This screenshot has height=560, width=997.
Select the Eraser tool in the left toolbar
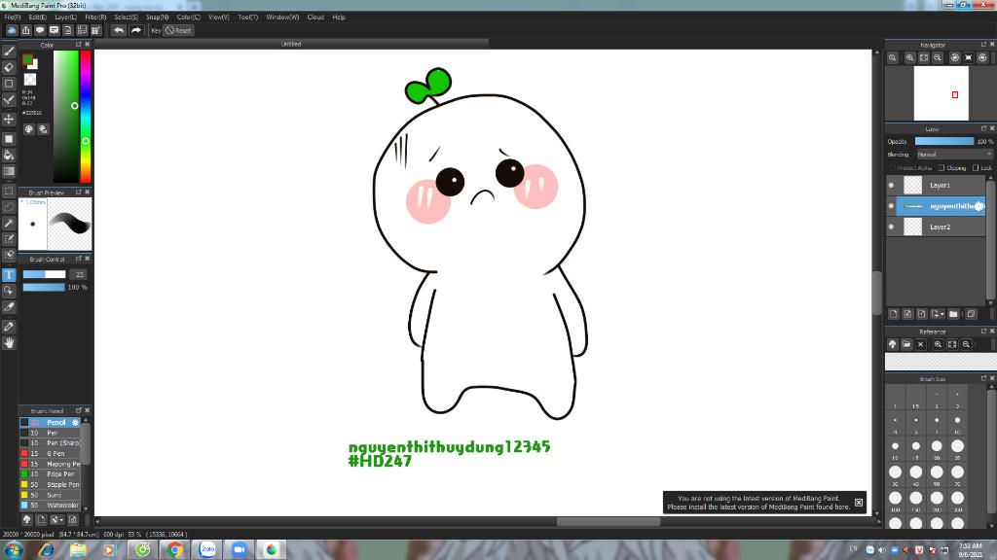[x=9, y=67]
